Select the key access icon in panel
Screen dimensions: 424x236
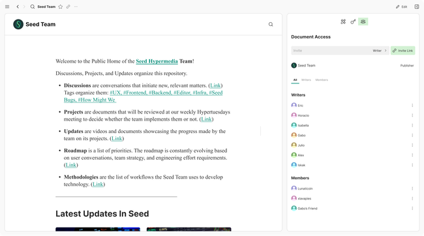pos(353,22)
